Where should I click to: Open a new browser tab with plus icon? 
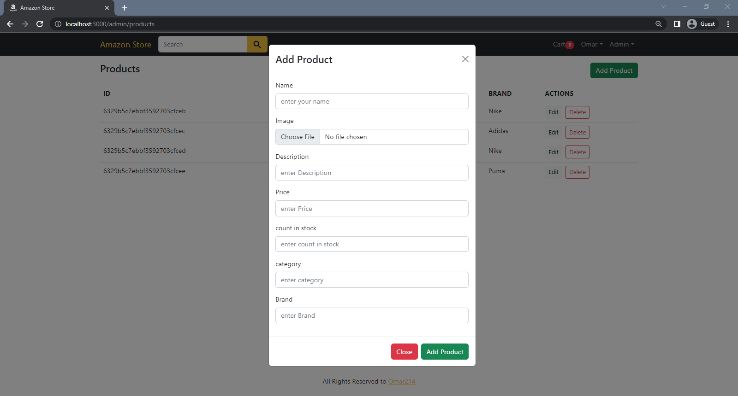tap(125, 8)
